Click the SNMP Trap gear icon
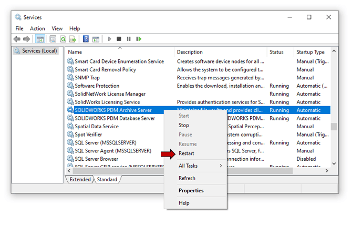The width and height of the screenshot is (352, 227). tap(70, 77)
